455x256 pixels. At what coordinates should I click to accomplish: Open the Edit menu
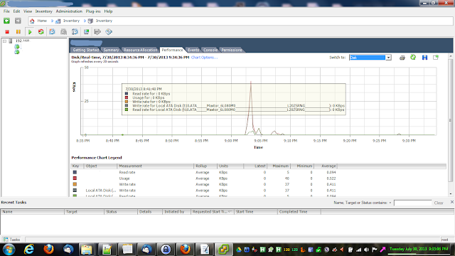16,11
